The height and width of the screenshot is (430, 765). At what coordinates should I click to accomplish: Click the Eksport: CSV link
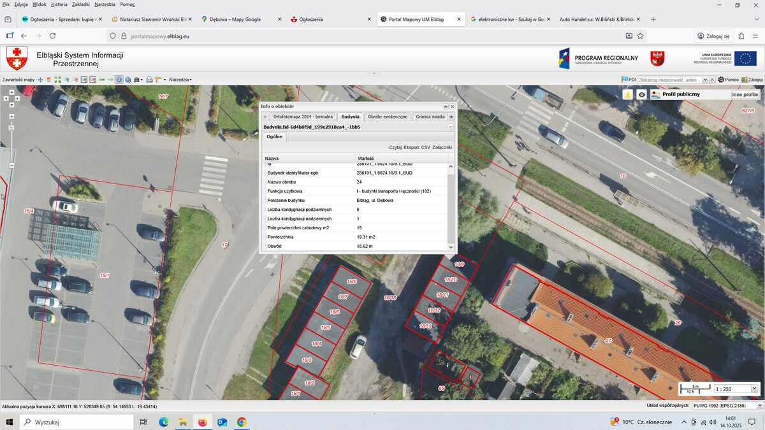417,147
